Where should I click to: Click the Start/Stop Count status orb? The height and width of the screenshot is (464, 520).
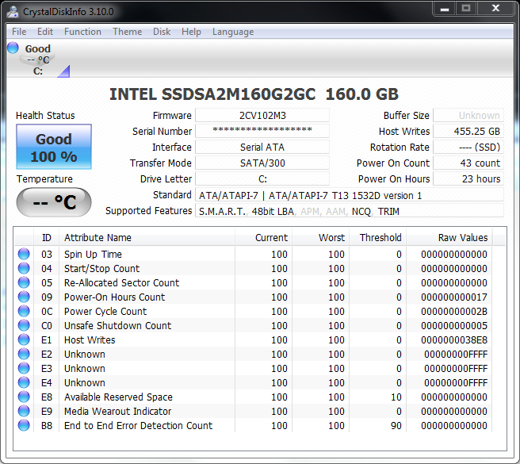point(24,268)
